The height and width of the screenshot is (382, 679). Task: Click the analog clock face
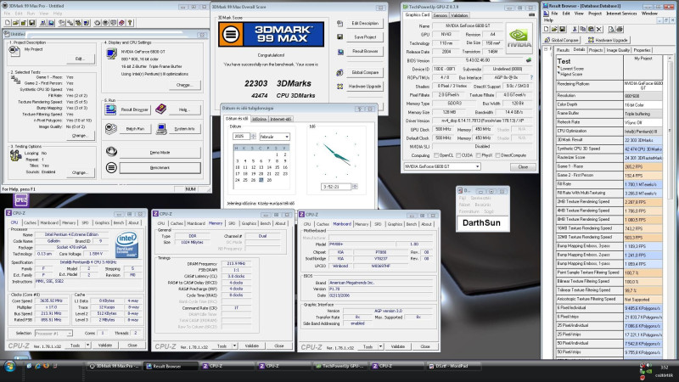tap(336, 155)
